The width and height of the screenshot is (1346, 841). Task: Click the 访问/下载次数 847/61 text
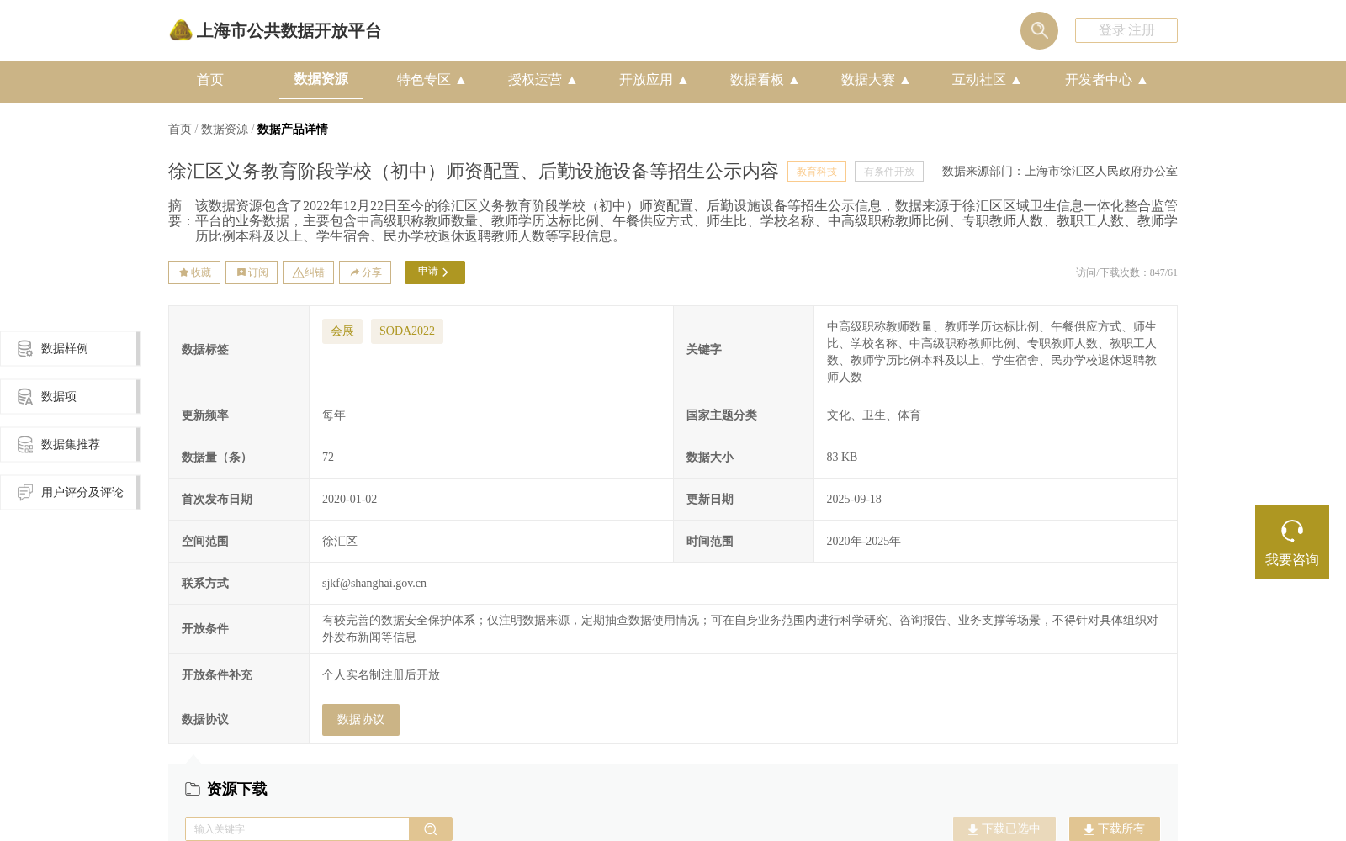coord(1126,272)
